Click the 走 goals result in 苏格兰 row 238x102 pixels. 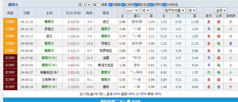point(231,44)
